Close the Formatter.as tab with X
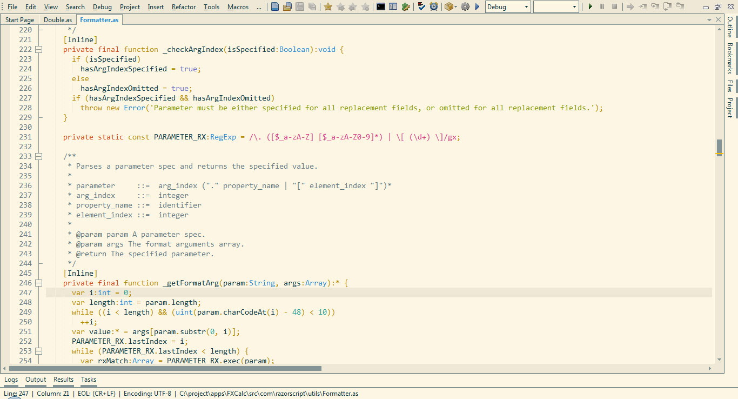738x399 pixels. pyautogui.click(x=718, y=19)
